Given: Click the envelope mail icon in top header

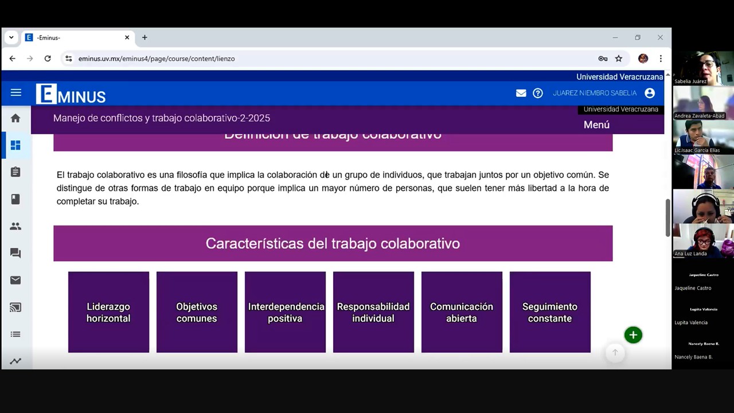Looking at the screenshot, I should 521,93.
